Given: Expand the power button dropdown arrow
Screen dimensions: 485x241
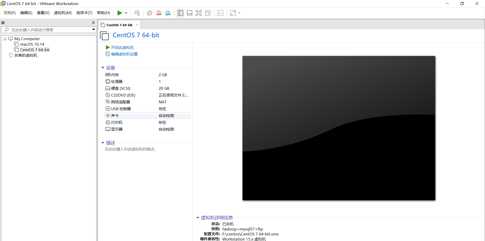Looking at the screenshot, I should 126,13.
